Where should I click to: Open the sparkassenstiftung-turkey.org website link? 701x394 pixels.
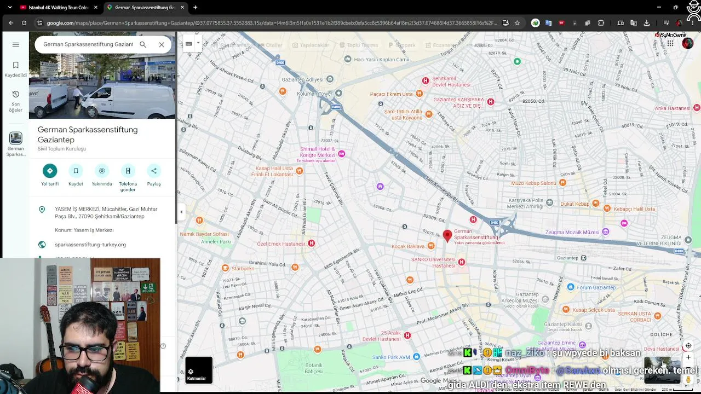point(90,245)
